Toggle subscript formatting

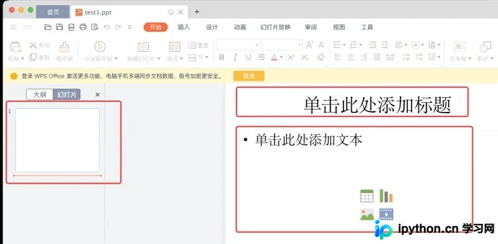point(305,57)
